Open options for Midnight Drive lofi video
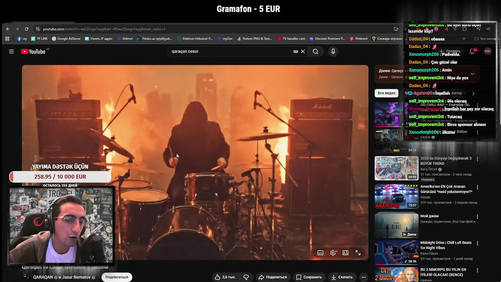 [478, 243]
